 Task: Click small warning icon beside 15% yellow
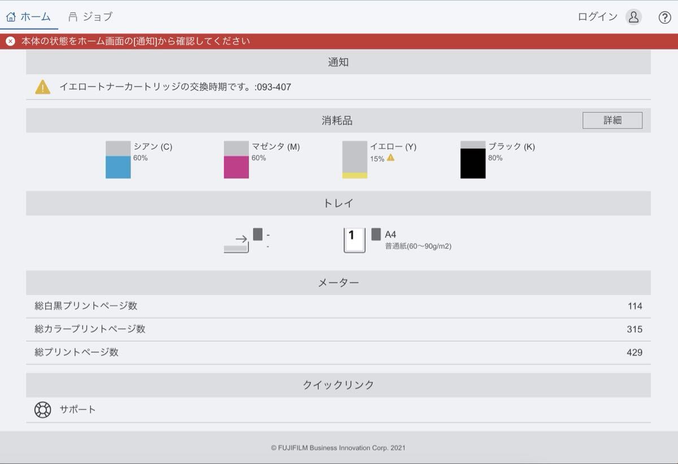coord(390,158)
